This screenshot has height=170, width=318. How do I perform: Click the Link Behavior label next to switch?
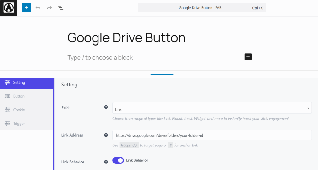[x=137, y=160]
